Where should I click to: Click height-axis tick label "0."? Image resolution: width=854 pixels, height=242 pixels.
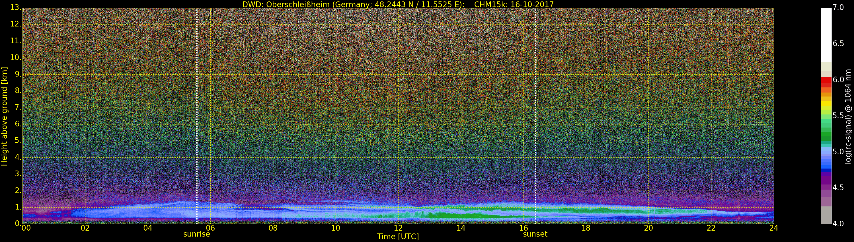pyautogui.click(x=18, y=223)
